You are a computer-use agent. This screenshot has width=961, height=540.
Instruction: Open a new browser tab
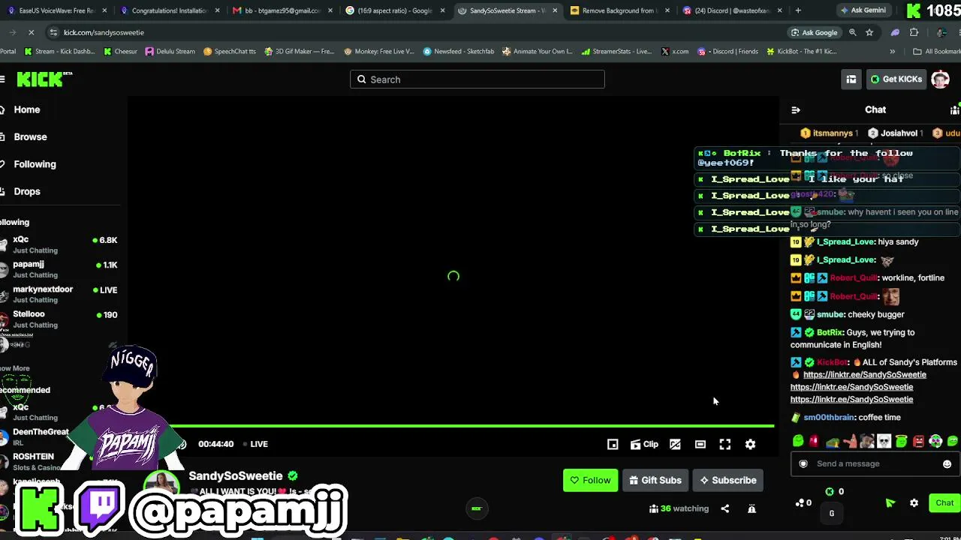point(798,10)
